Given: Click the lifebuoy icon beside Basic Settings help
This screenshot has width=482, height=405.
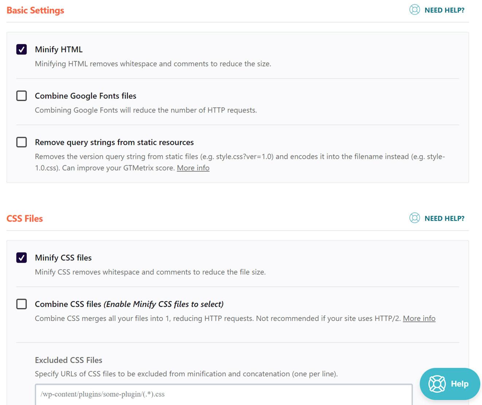Looking at the screenshot, I should click(x=415, y=9).
